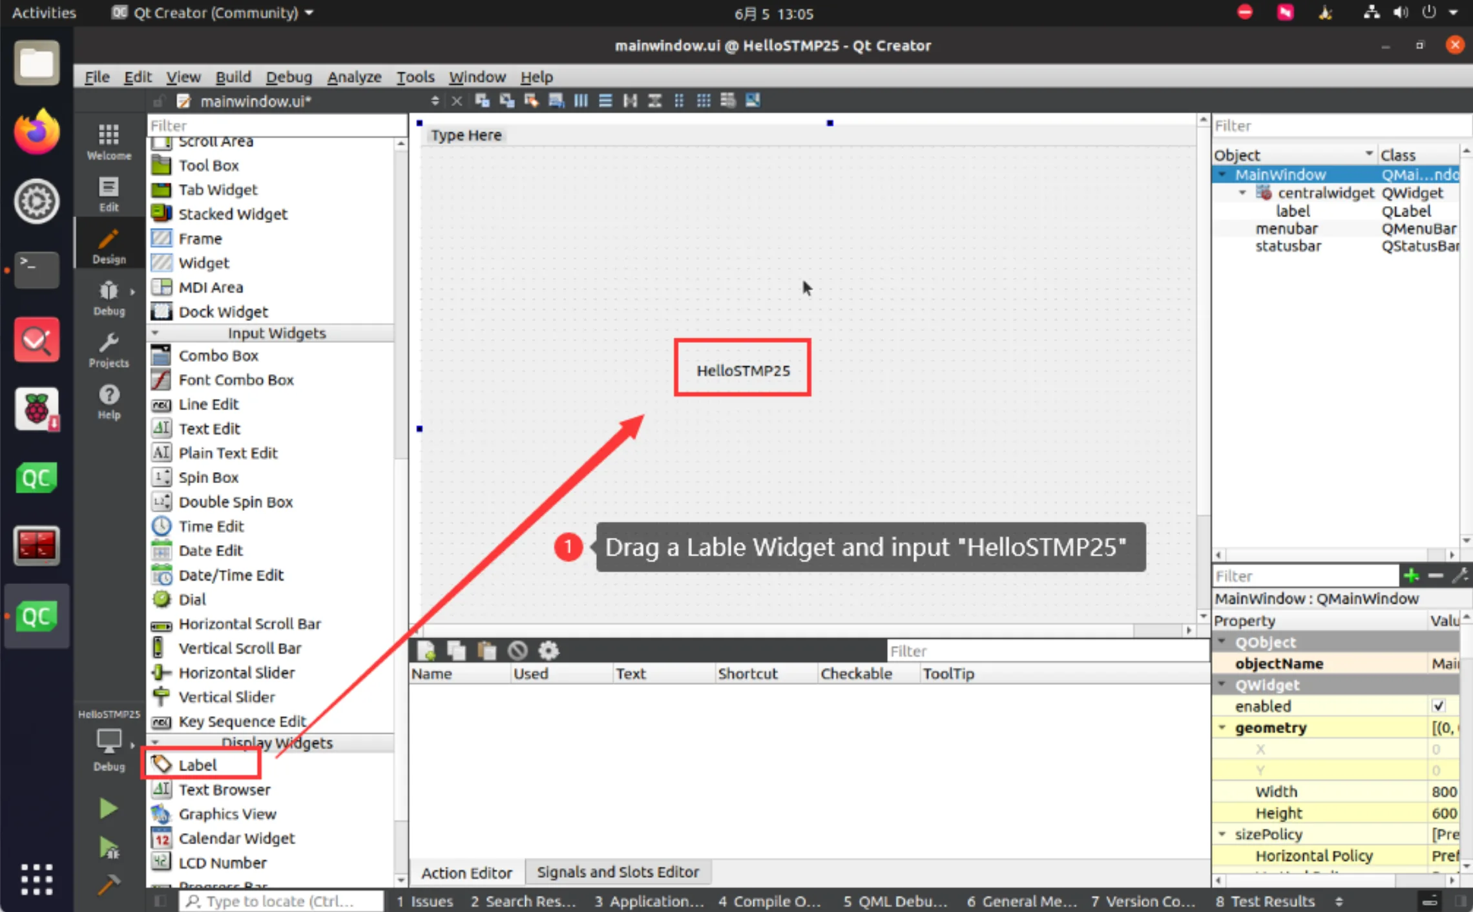Screen dimensions: 1473x912
Task: Add dynamic property with green plus
Action: [x=1411, y=575]
